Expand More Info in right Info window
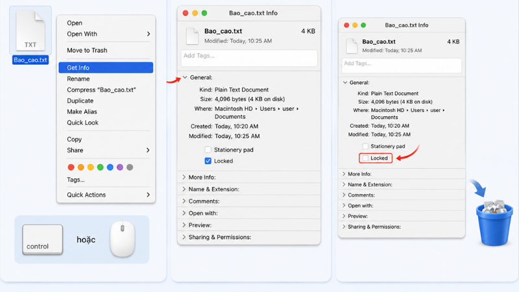Screen dimensions: 519x292 tap(344, 174)
